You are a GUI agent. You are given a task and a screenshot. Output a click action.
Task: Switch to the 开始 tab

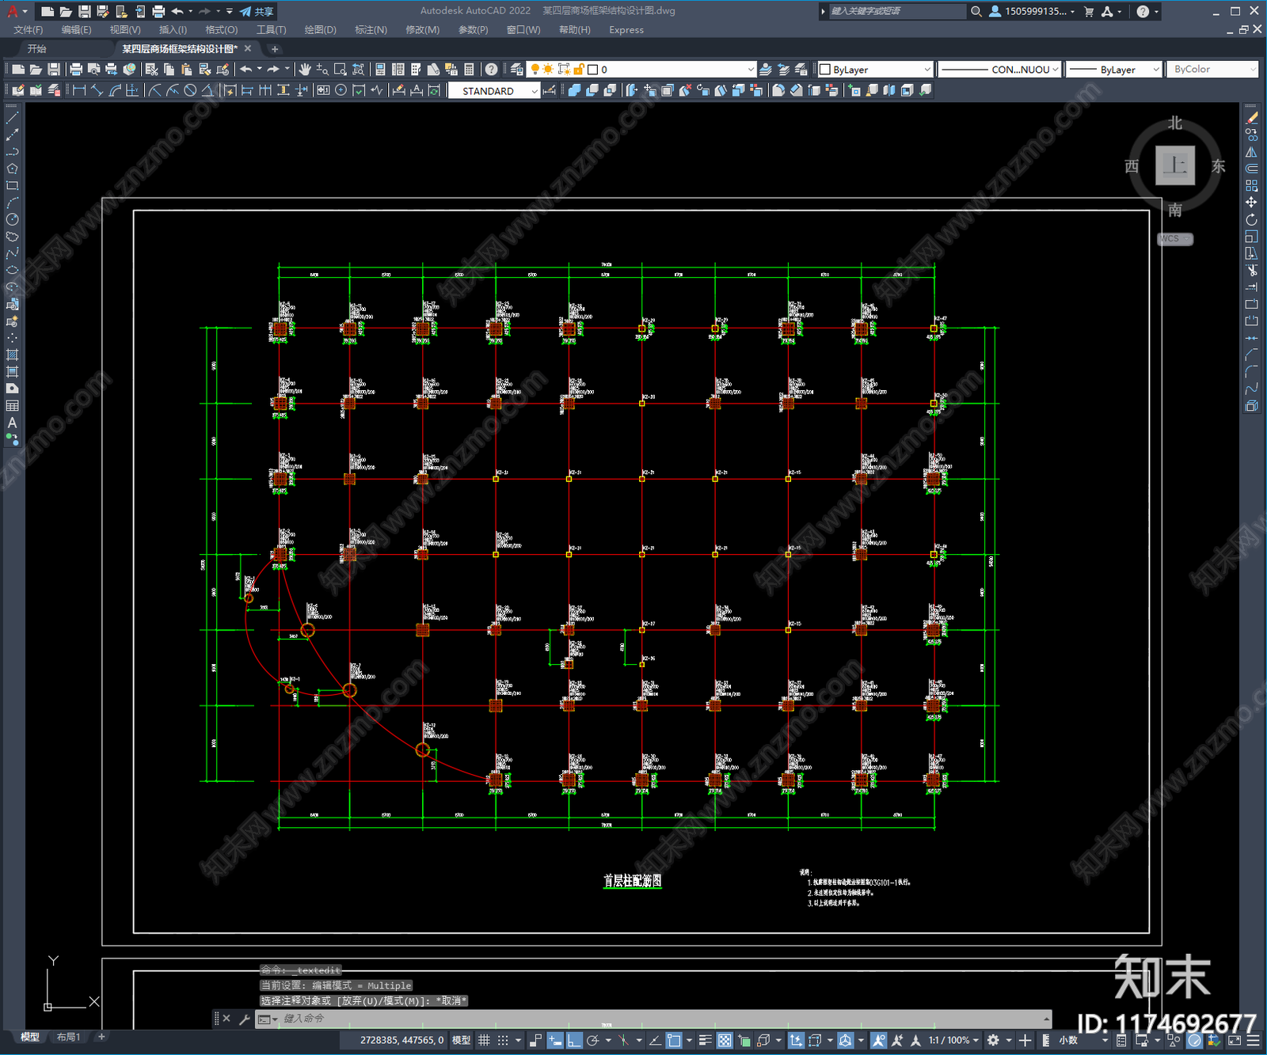point(37,49)
